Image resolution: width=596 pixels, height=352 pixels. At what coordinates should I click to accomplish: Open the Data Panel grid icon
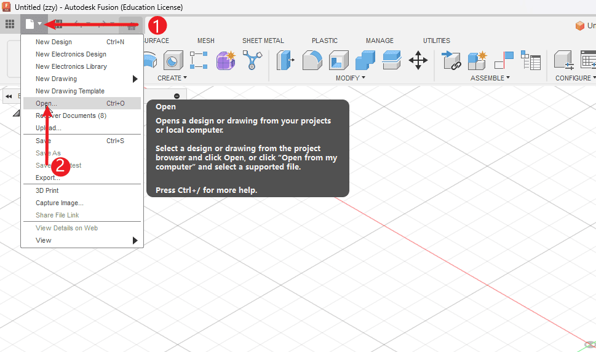tap(10, 25)
